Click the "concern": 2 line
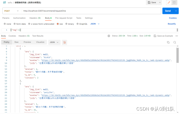 31,78
